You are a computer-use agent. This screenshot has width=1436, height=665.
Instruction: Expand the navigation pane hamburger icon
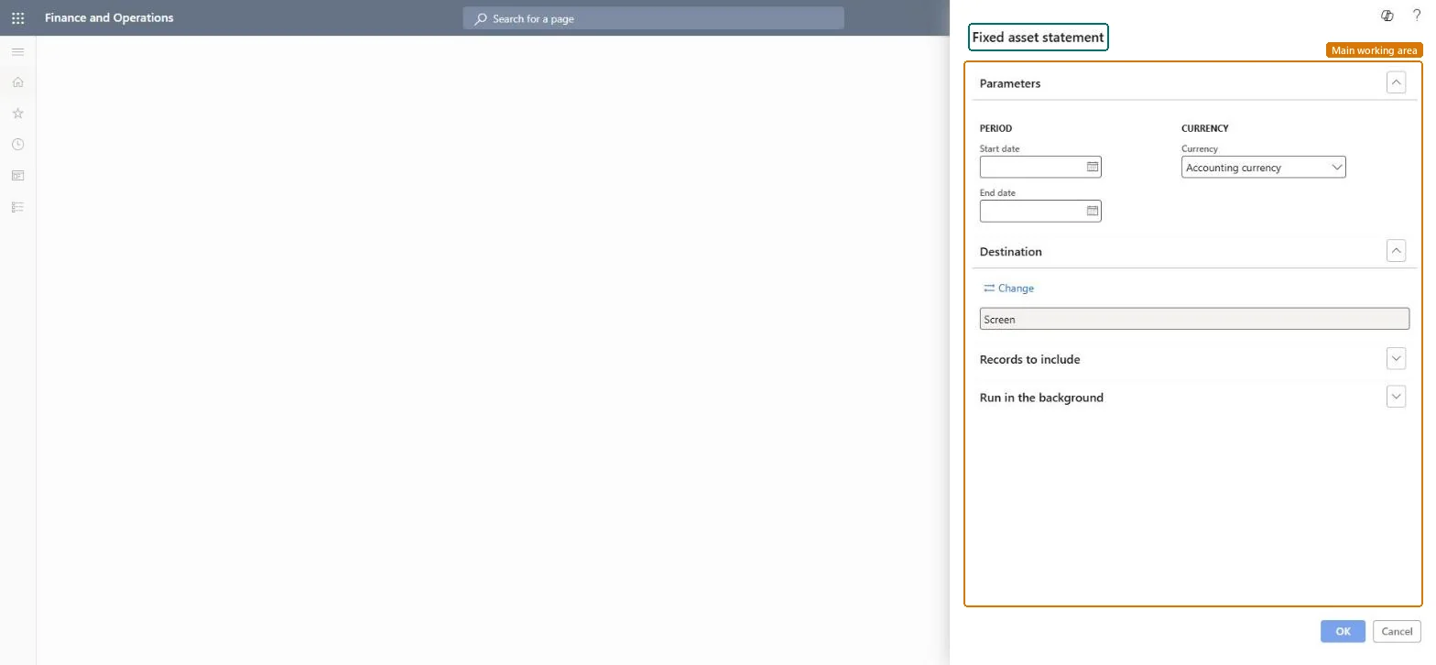17,52
